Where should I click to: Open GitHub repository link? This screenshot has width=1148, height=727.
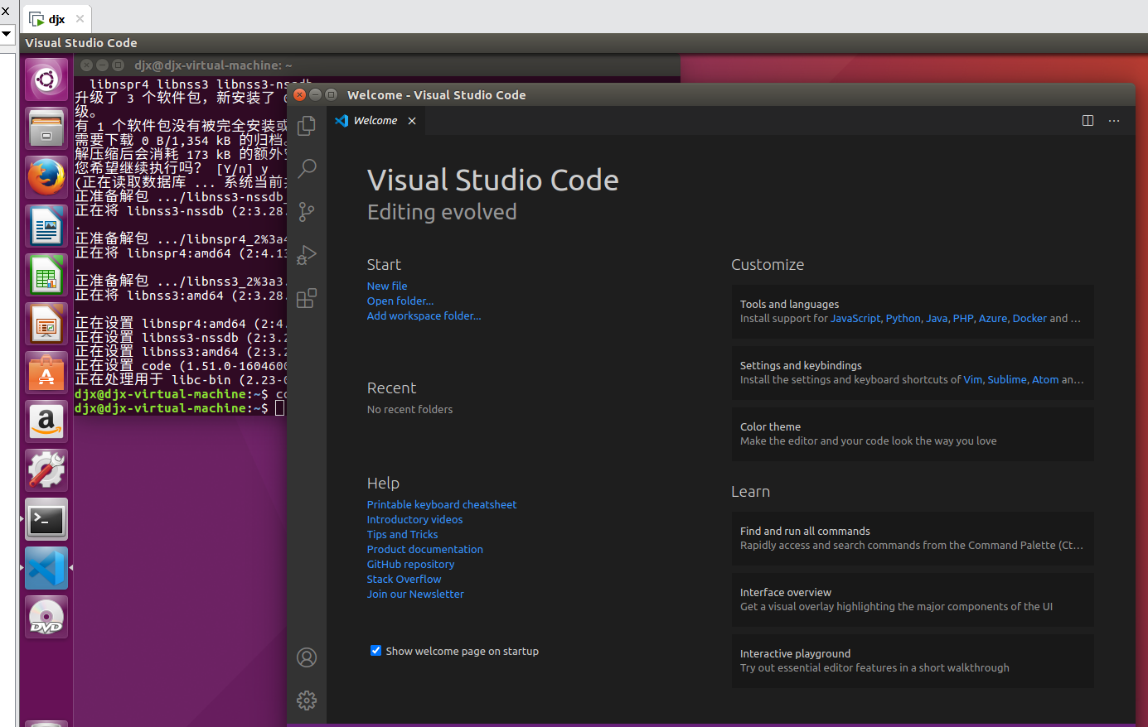[410, 564]
